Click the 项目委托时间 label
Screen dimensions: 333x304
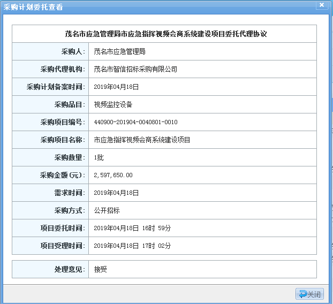tap(63, 228)
